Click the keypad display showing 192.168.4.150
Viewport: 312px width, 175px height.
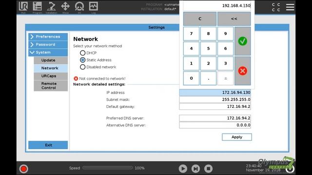coord(217,6)
